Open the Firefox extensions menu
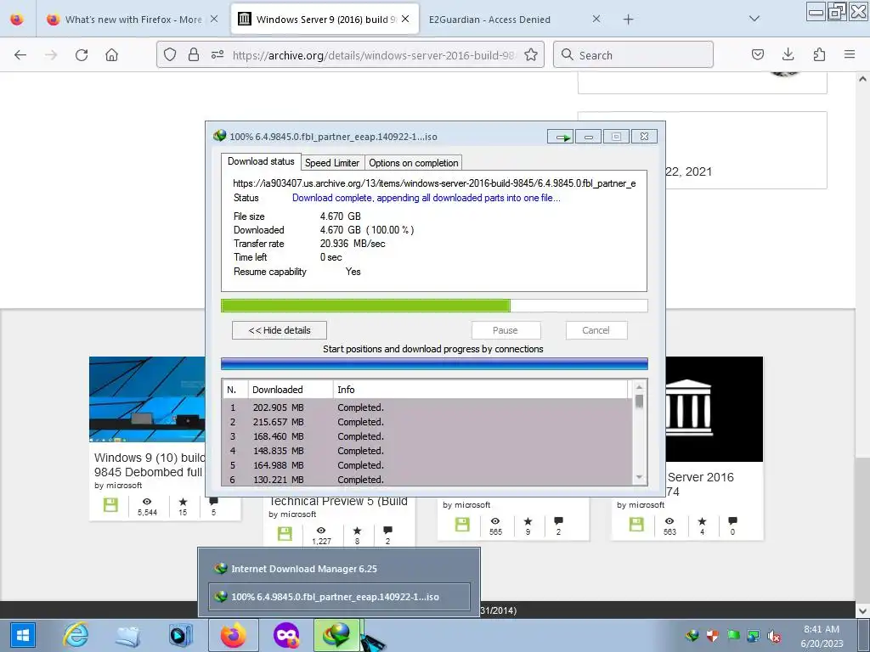Screen dimensions: 870x652 [819, 55]
